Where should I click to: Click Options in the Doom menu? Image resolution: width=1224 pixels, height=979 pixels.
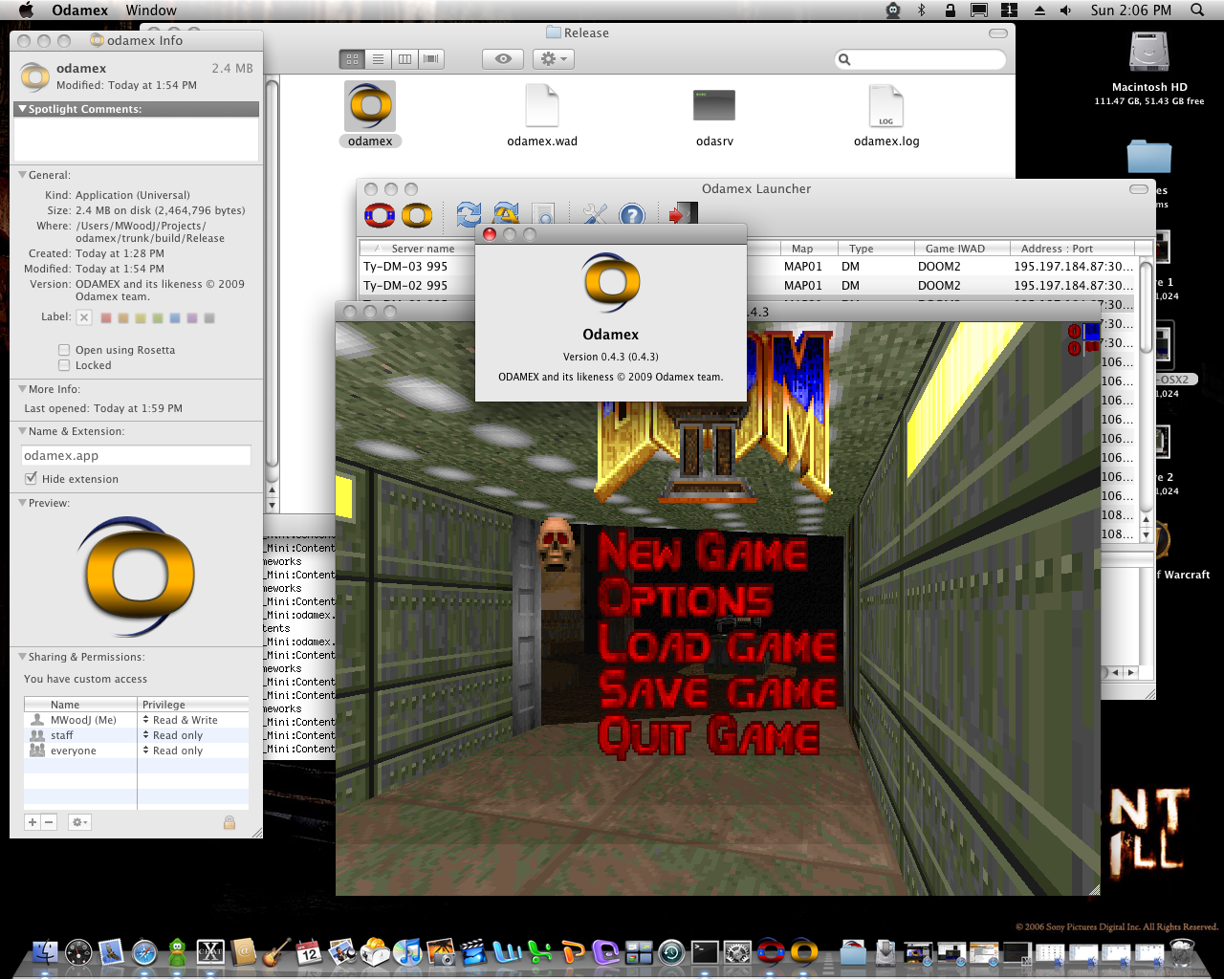(686, 599)
